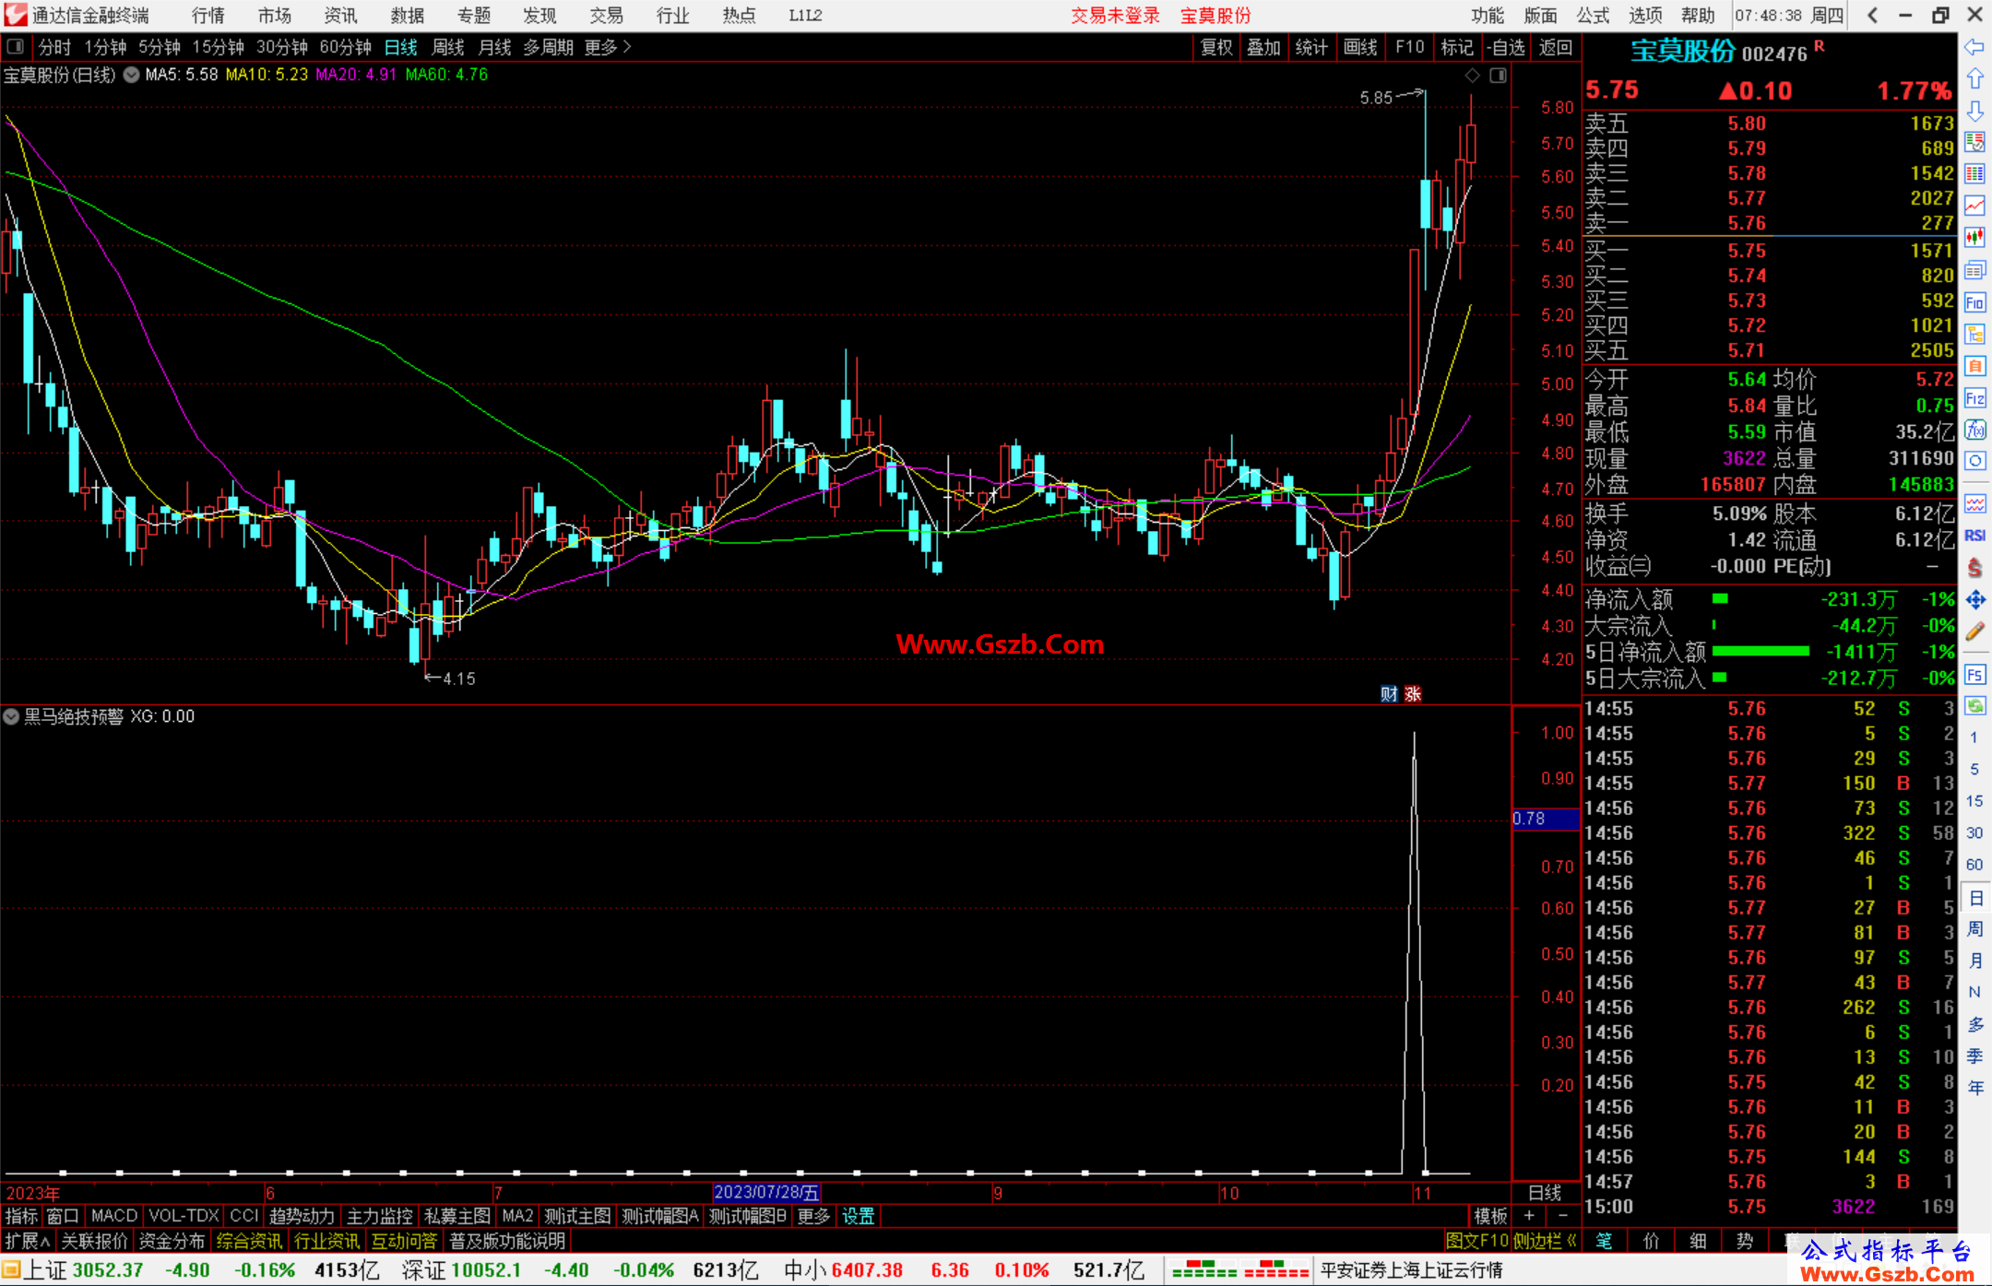Toggle the 黑马绝技预警 indicator round button
Image resolution: width=1992 pixels, height=1286 pixels.
pyautogui.click(x=11, y=716)
